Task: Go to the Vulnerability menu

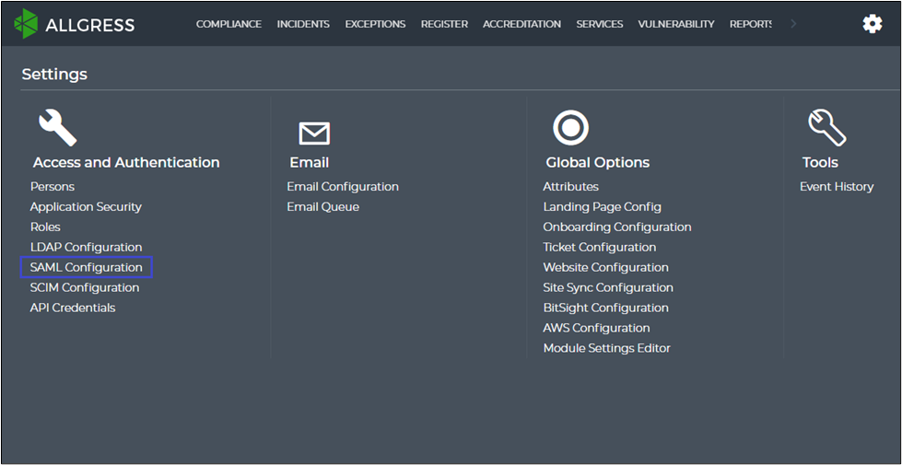Action: click(675, 24)
